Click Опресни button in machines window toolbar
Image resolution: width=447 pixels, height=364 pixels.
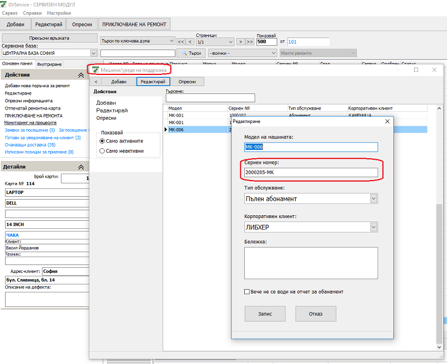(187, 82)
